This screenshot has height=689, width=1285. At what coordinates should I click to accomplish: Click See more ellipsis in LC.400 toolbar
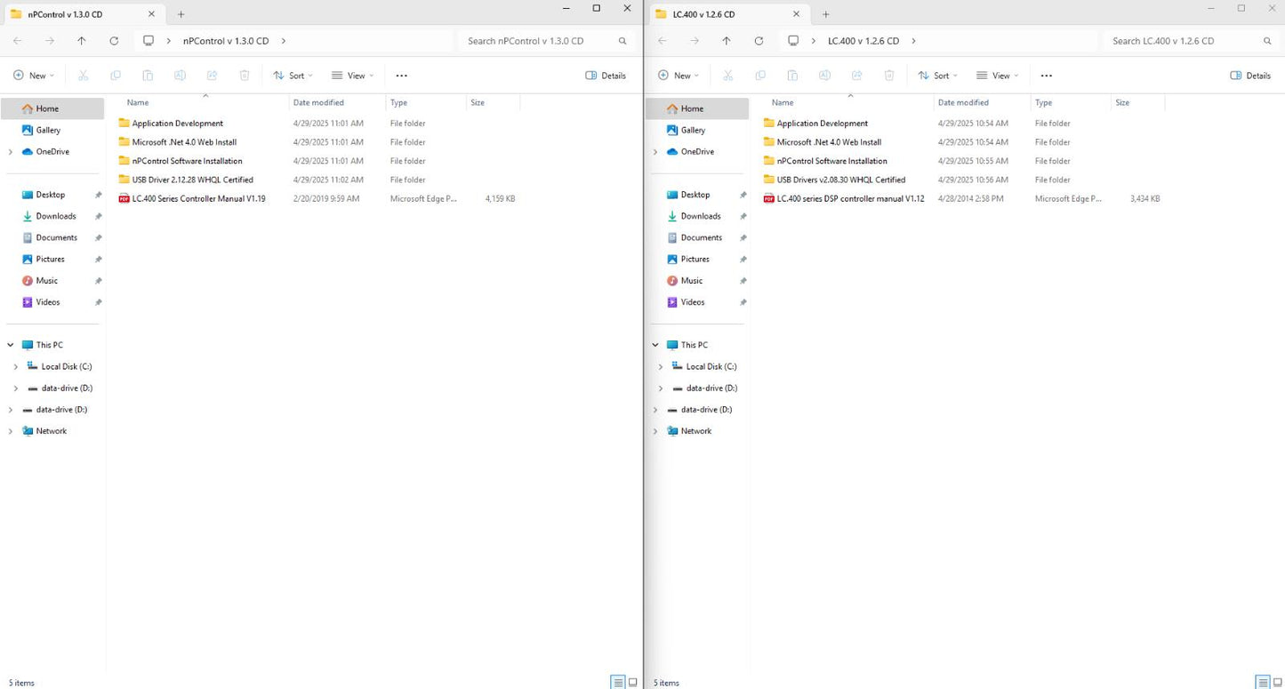tap(1046, 76)
